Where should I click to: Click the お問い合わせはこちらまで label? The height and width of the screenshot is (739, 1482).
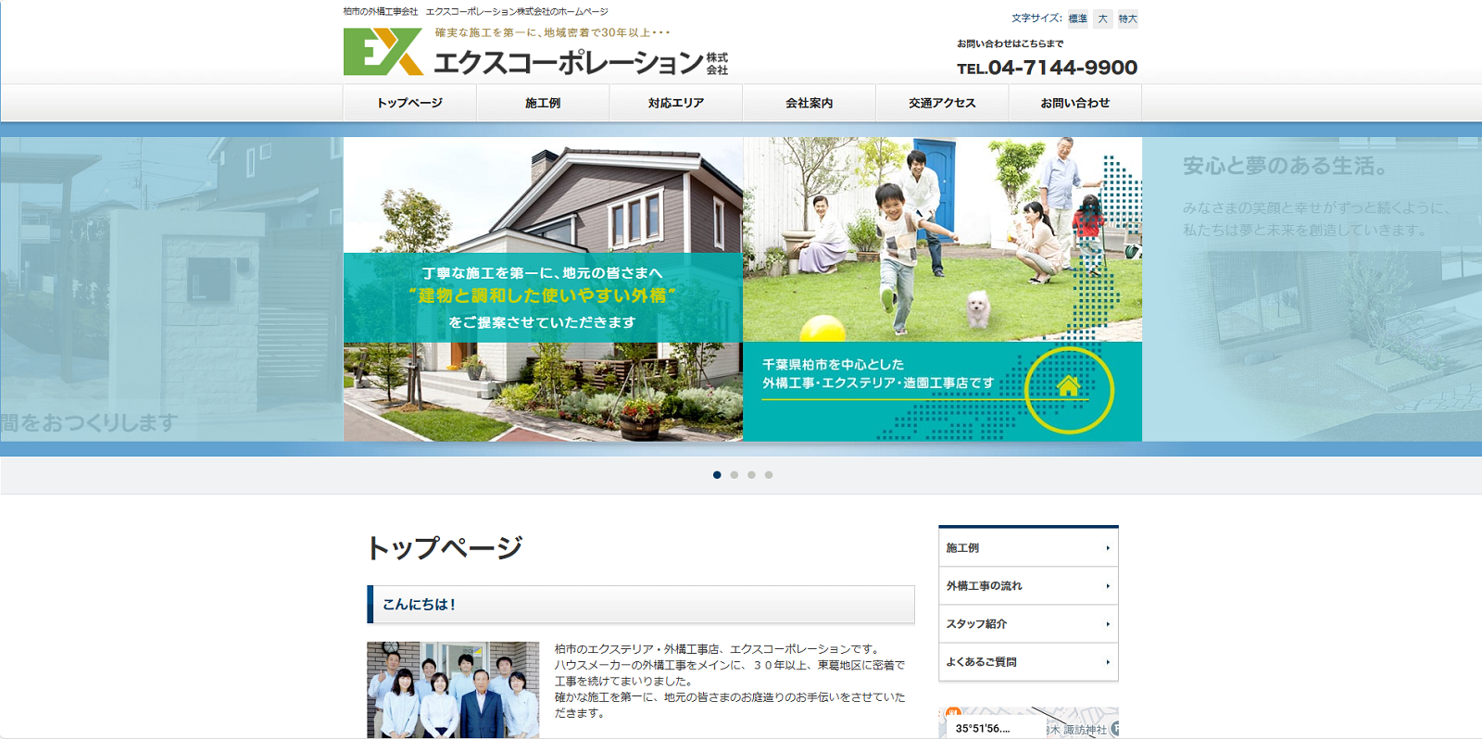click(1011, 44)
